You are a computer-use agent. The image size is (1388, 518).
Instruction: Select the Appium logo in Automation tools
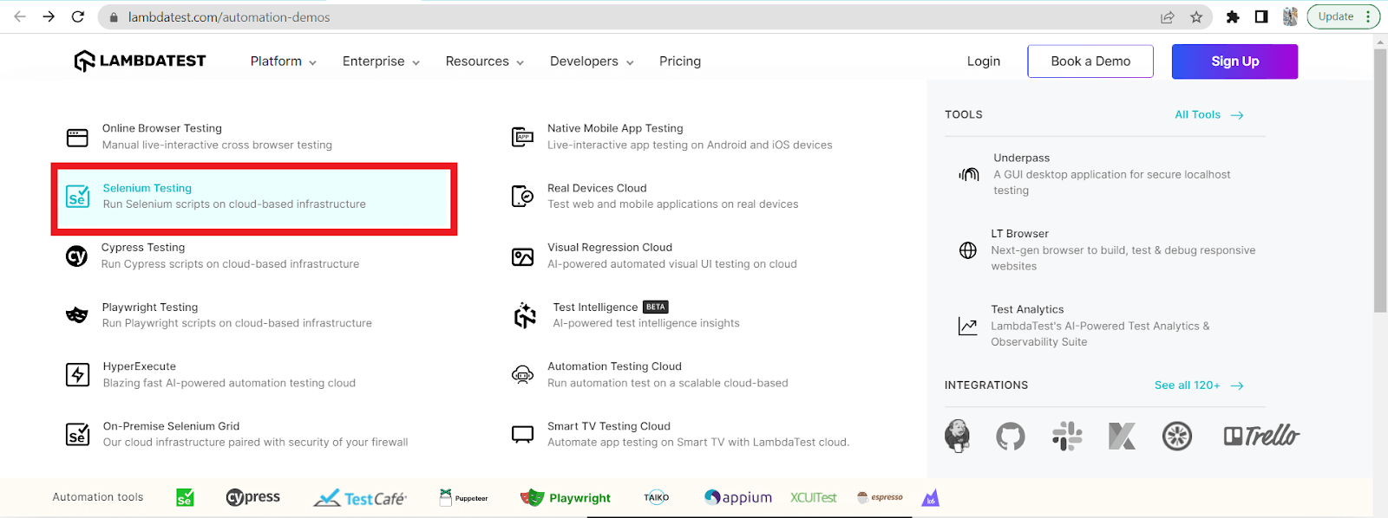coord(738,497)
